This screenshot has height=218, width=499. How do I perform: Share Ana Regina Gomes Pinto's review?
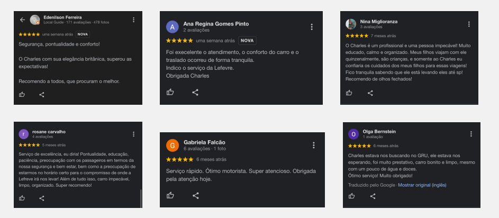pos(195,92)
